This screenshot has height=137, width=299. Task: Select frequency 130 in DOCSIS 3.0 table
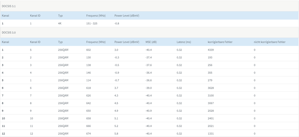88,57
